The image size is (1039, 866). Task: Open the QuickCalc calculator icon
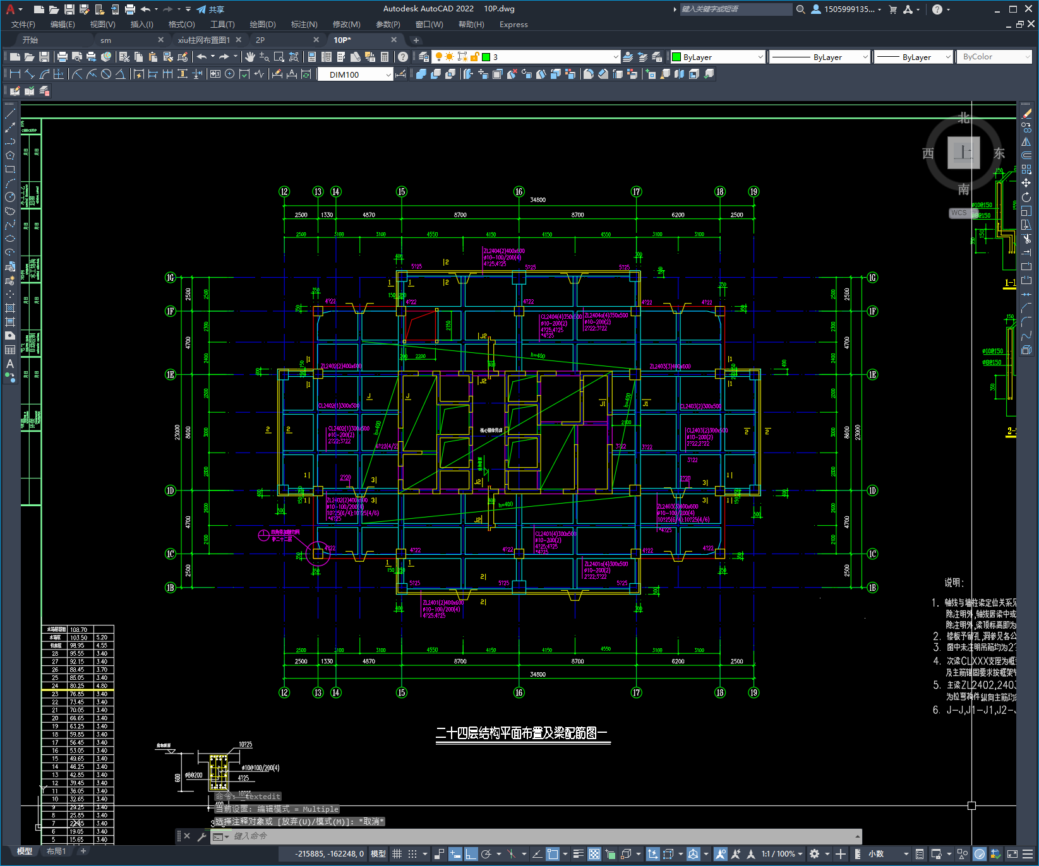tap(385, 57)
